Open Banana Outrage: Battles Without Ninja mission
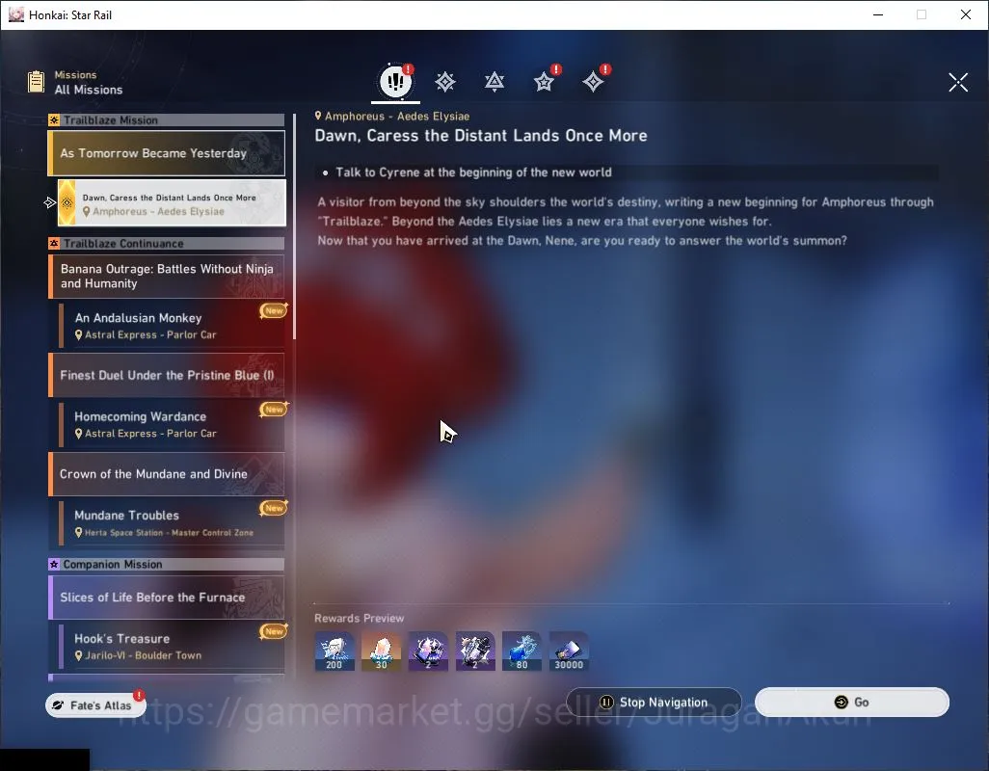989x771 pixels. pos(167,277)
